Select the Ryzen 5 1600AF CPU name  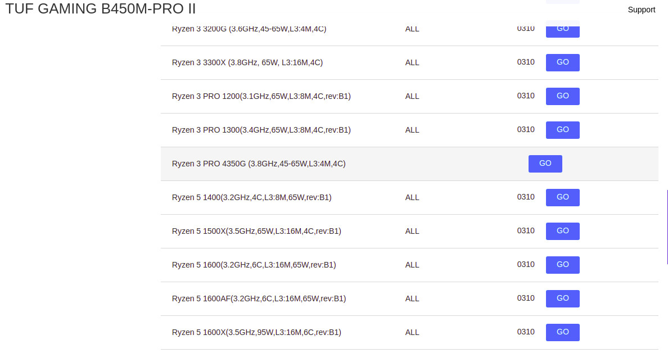(259, 298)
